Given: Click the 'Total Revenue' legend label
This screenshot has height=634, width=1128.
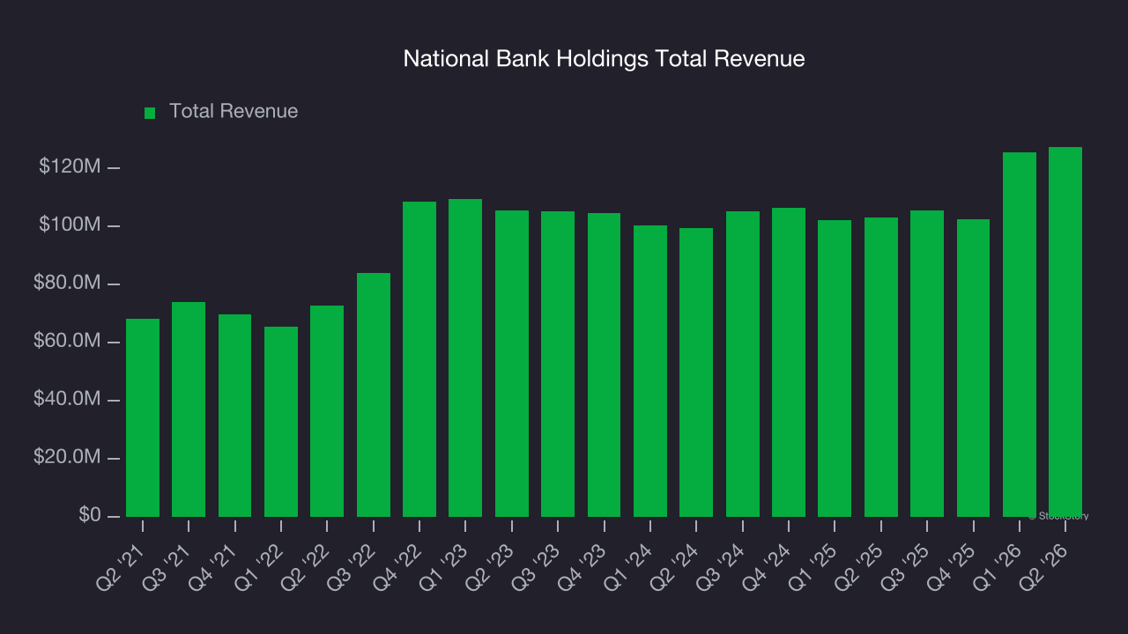Looking at the screenshot, I should tap(234, 111).
